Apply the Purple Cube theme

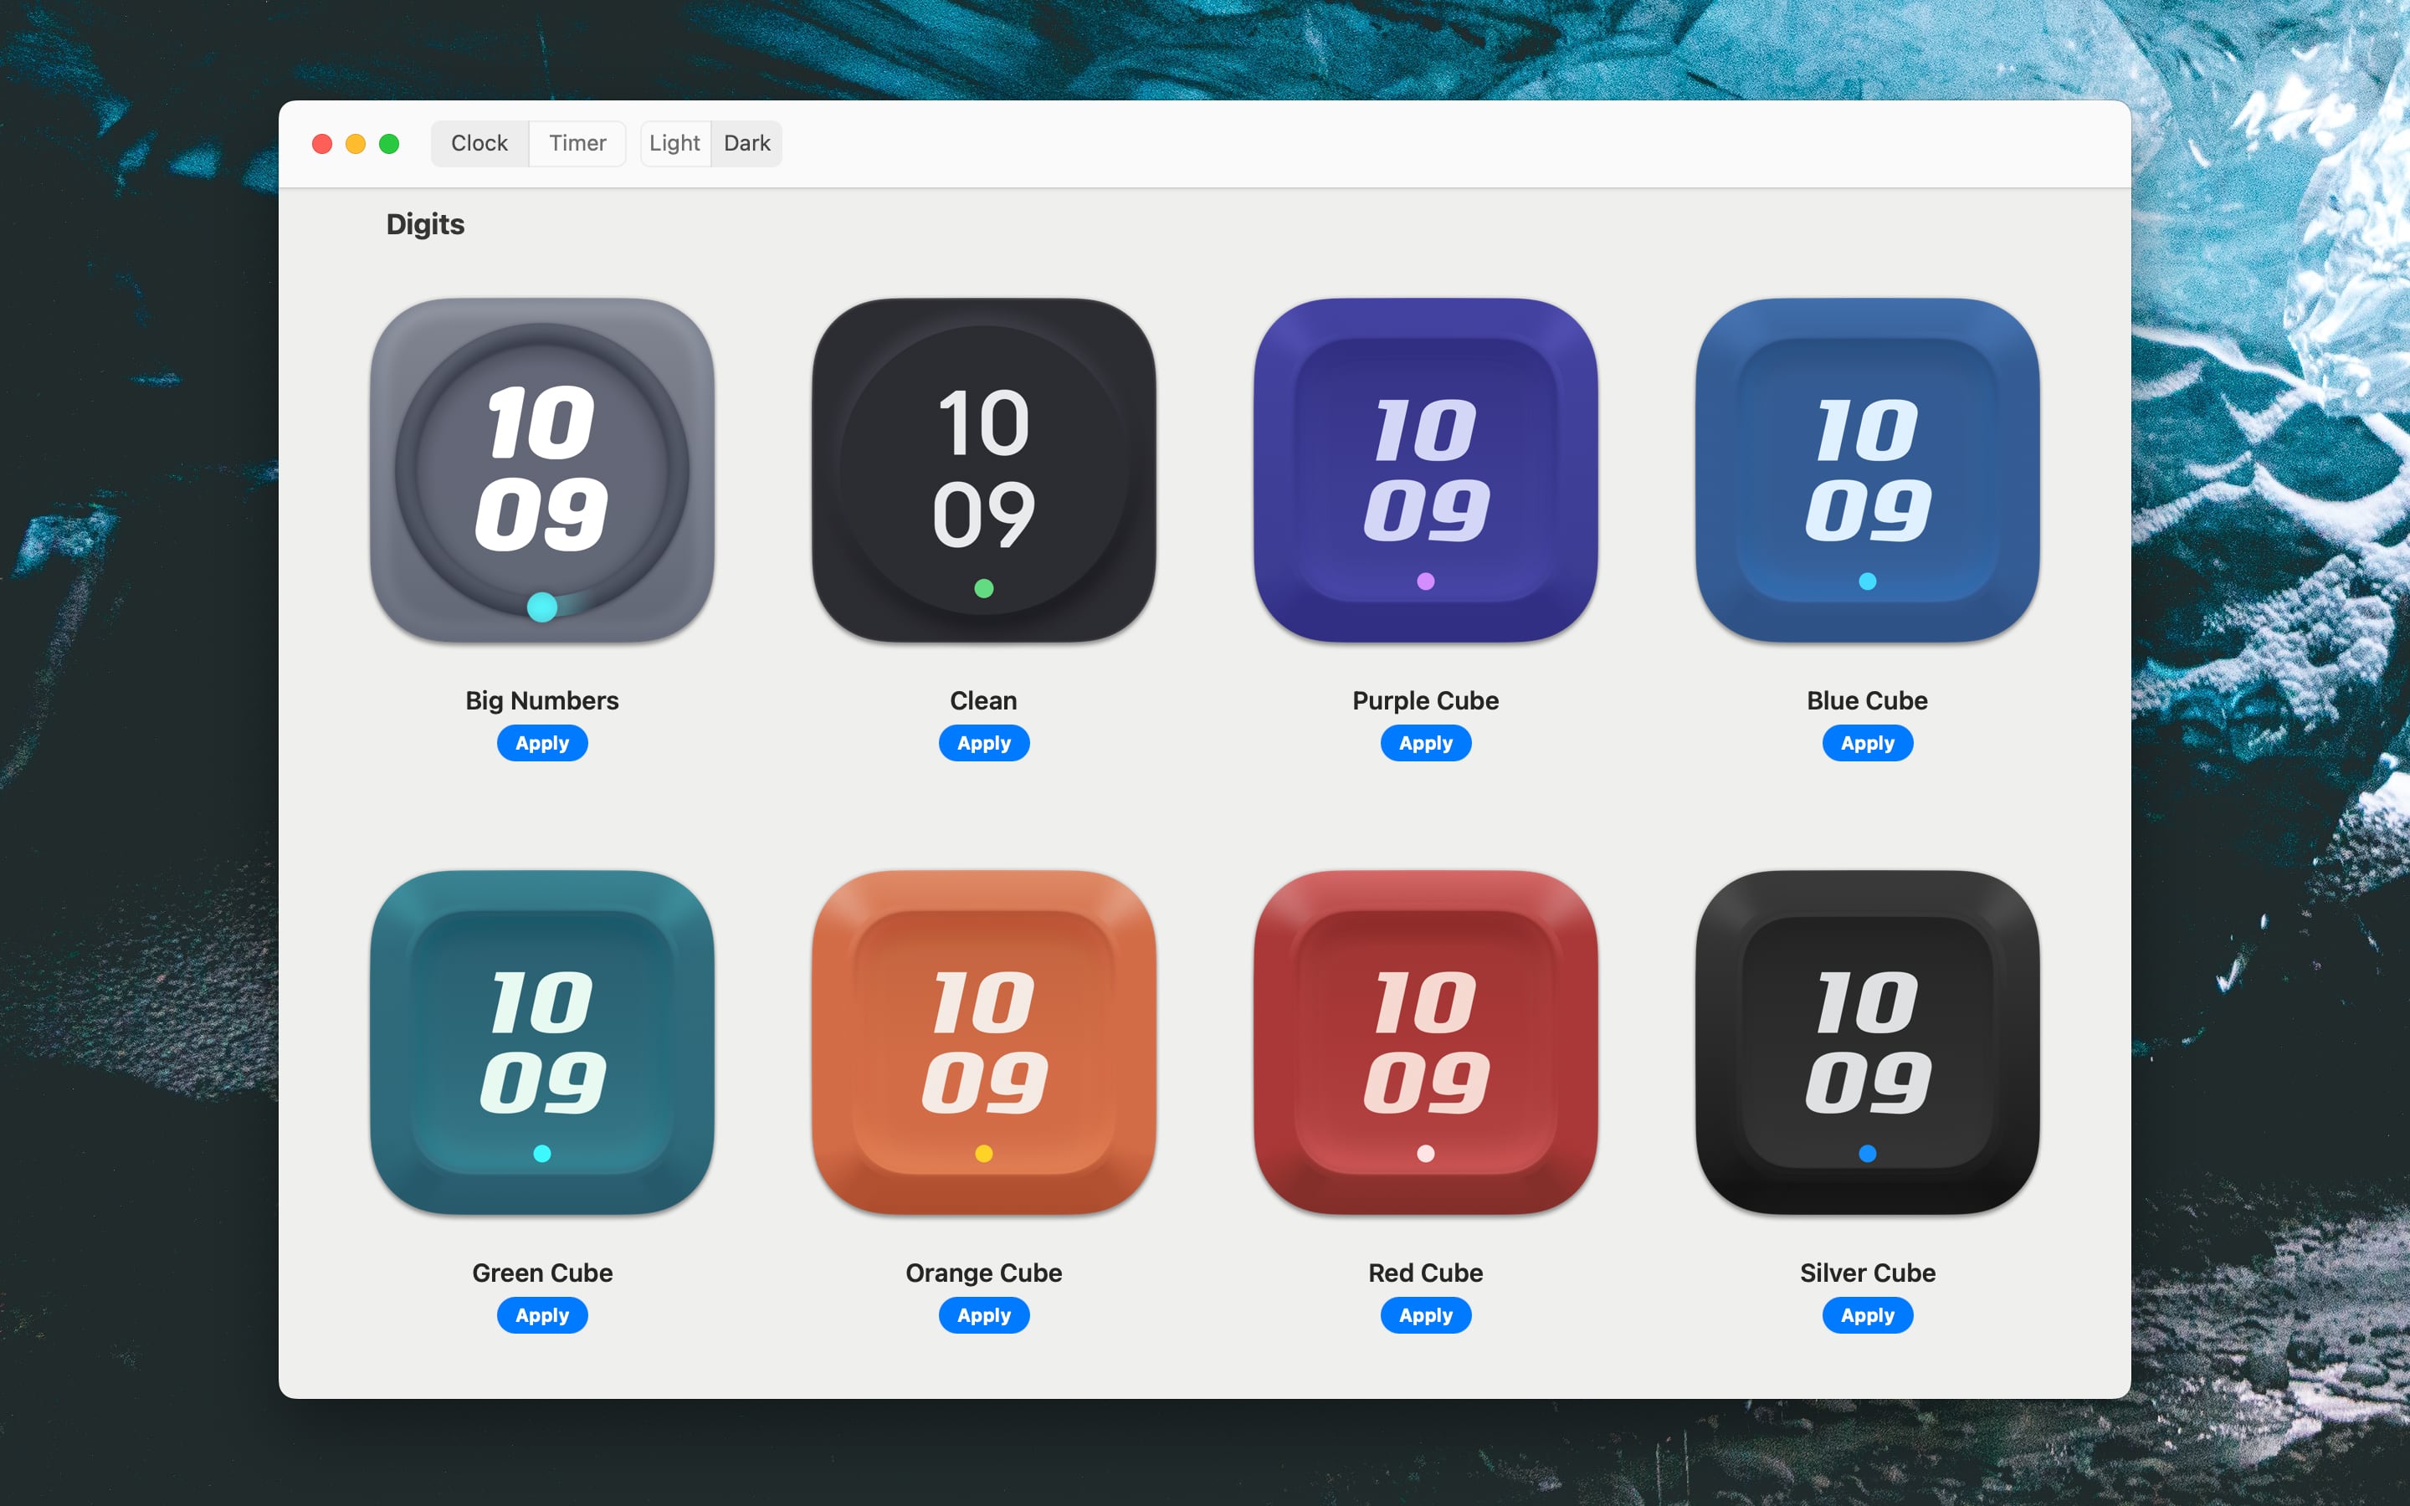click(1425, 742)
